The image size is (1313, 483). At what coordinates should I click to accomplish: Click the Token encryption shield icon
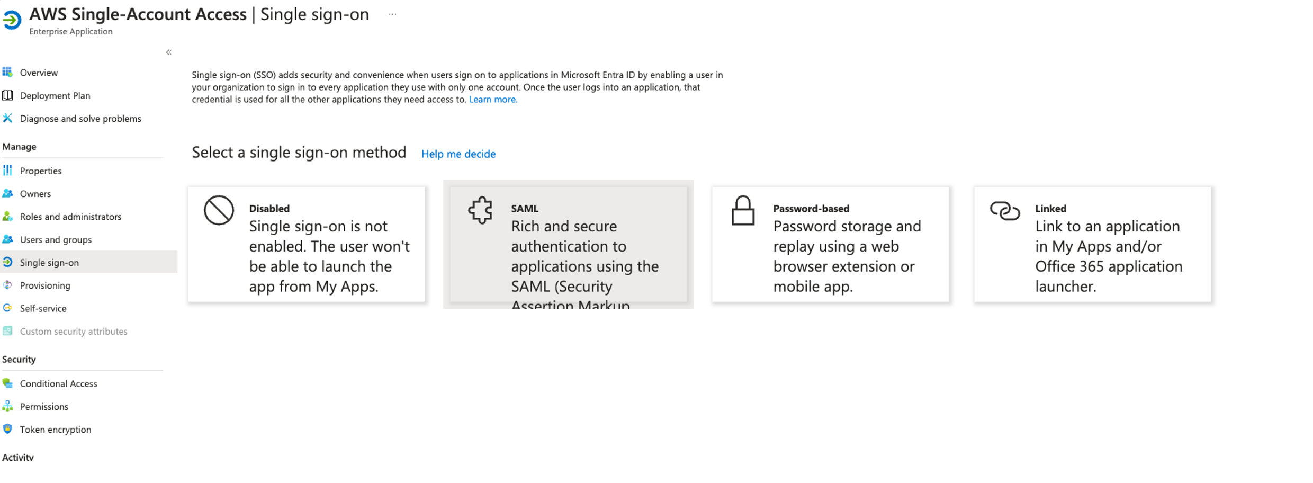tap(7, 429)
